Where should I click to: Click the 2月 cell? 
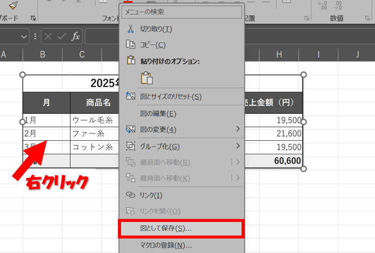click(46, 133)
